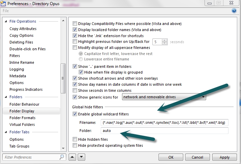This screenshot has height=164, width=241.
Task: Toggle Show day names in date columns
Action: [x=75, y=84]
